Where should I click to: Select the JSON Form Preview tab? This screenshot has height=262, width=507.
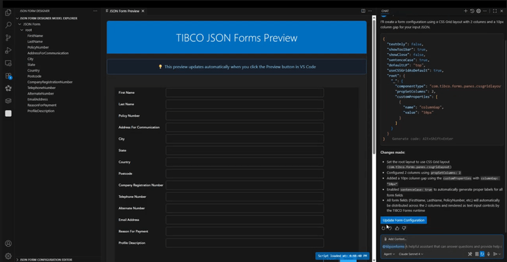pos(124,11)
